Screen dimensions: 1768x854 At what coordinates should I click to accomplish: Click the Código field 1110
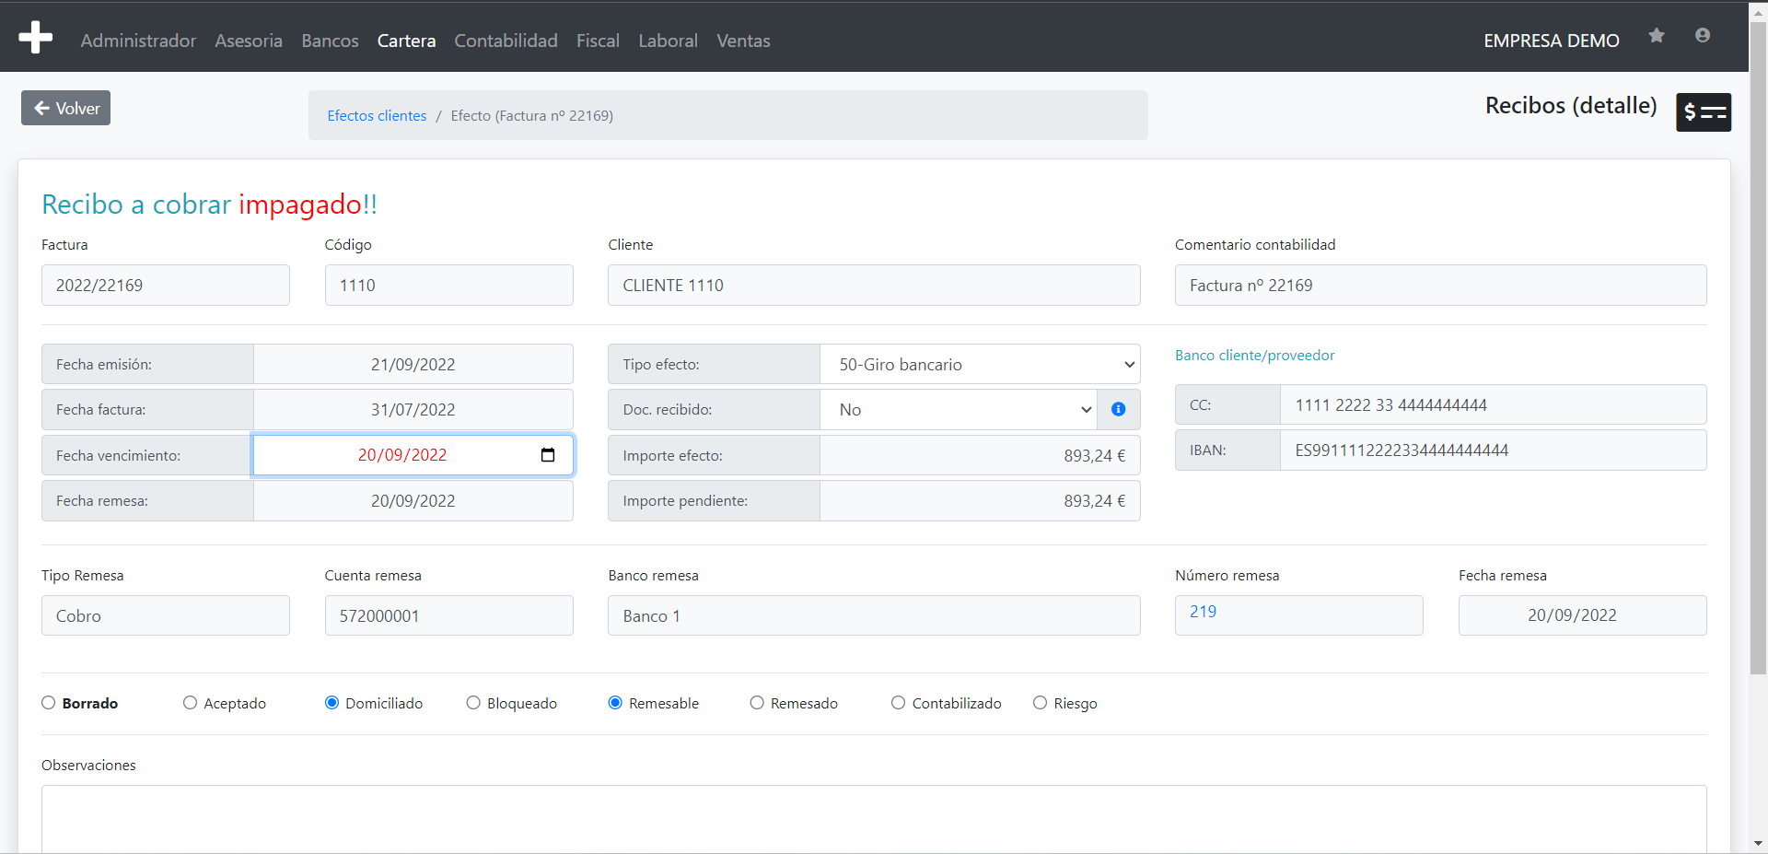pos(448,285)
